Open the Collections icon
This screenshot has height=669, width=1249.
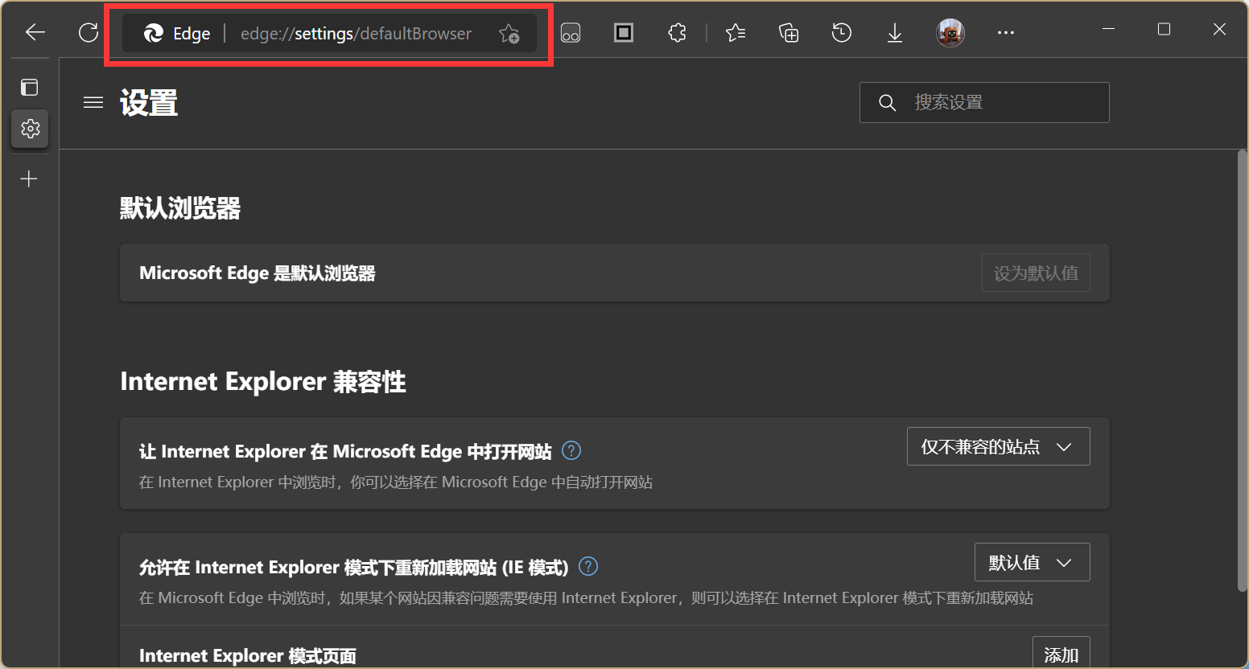tap(789, 32)
